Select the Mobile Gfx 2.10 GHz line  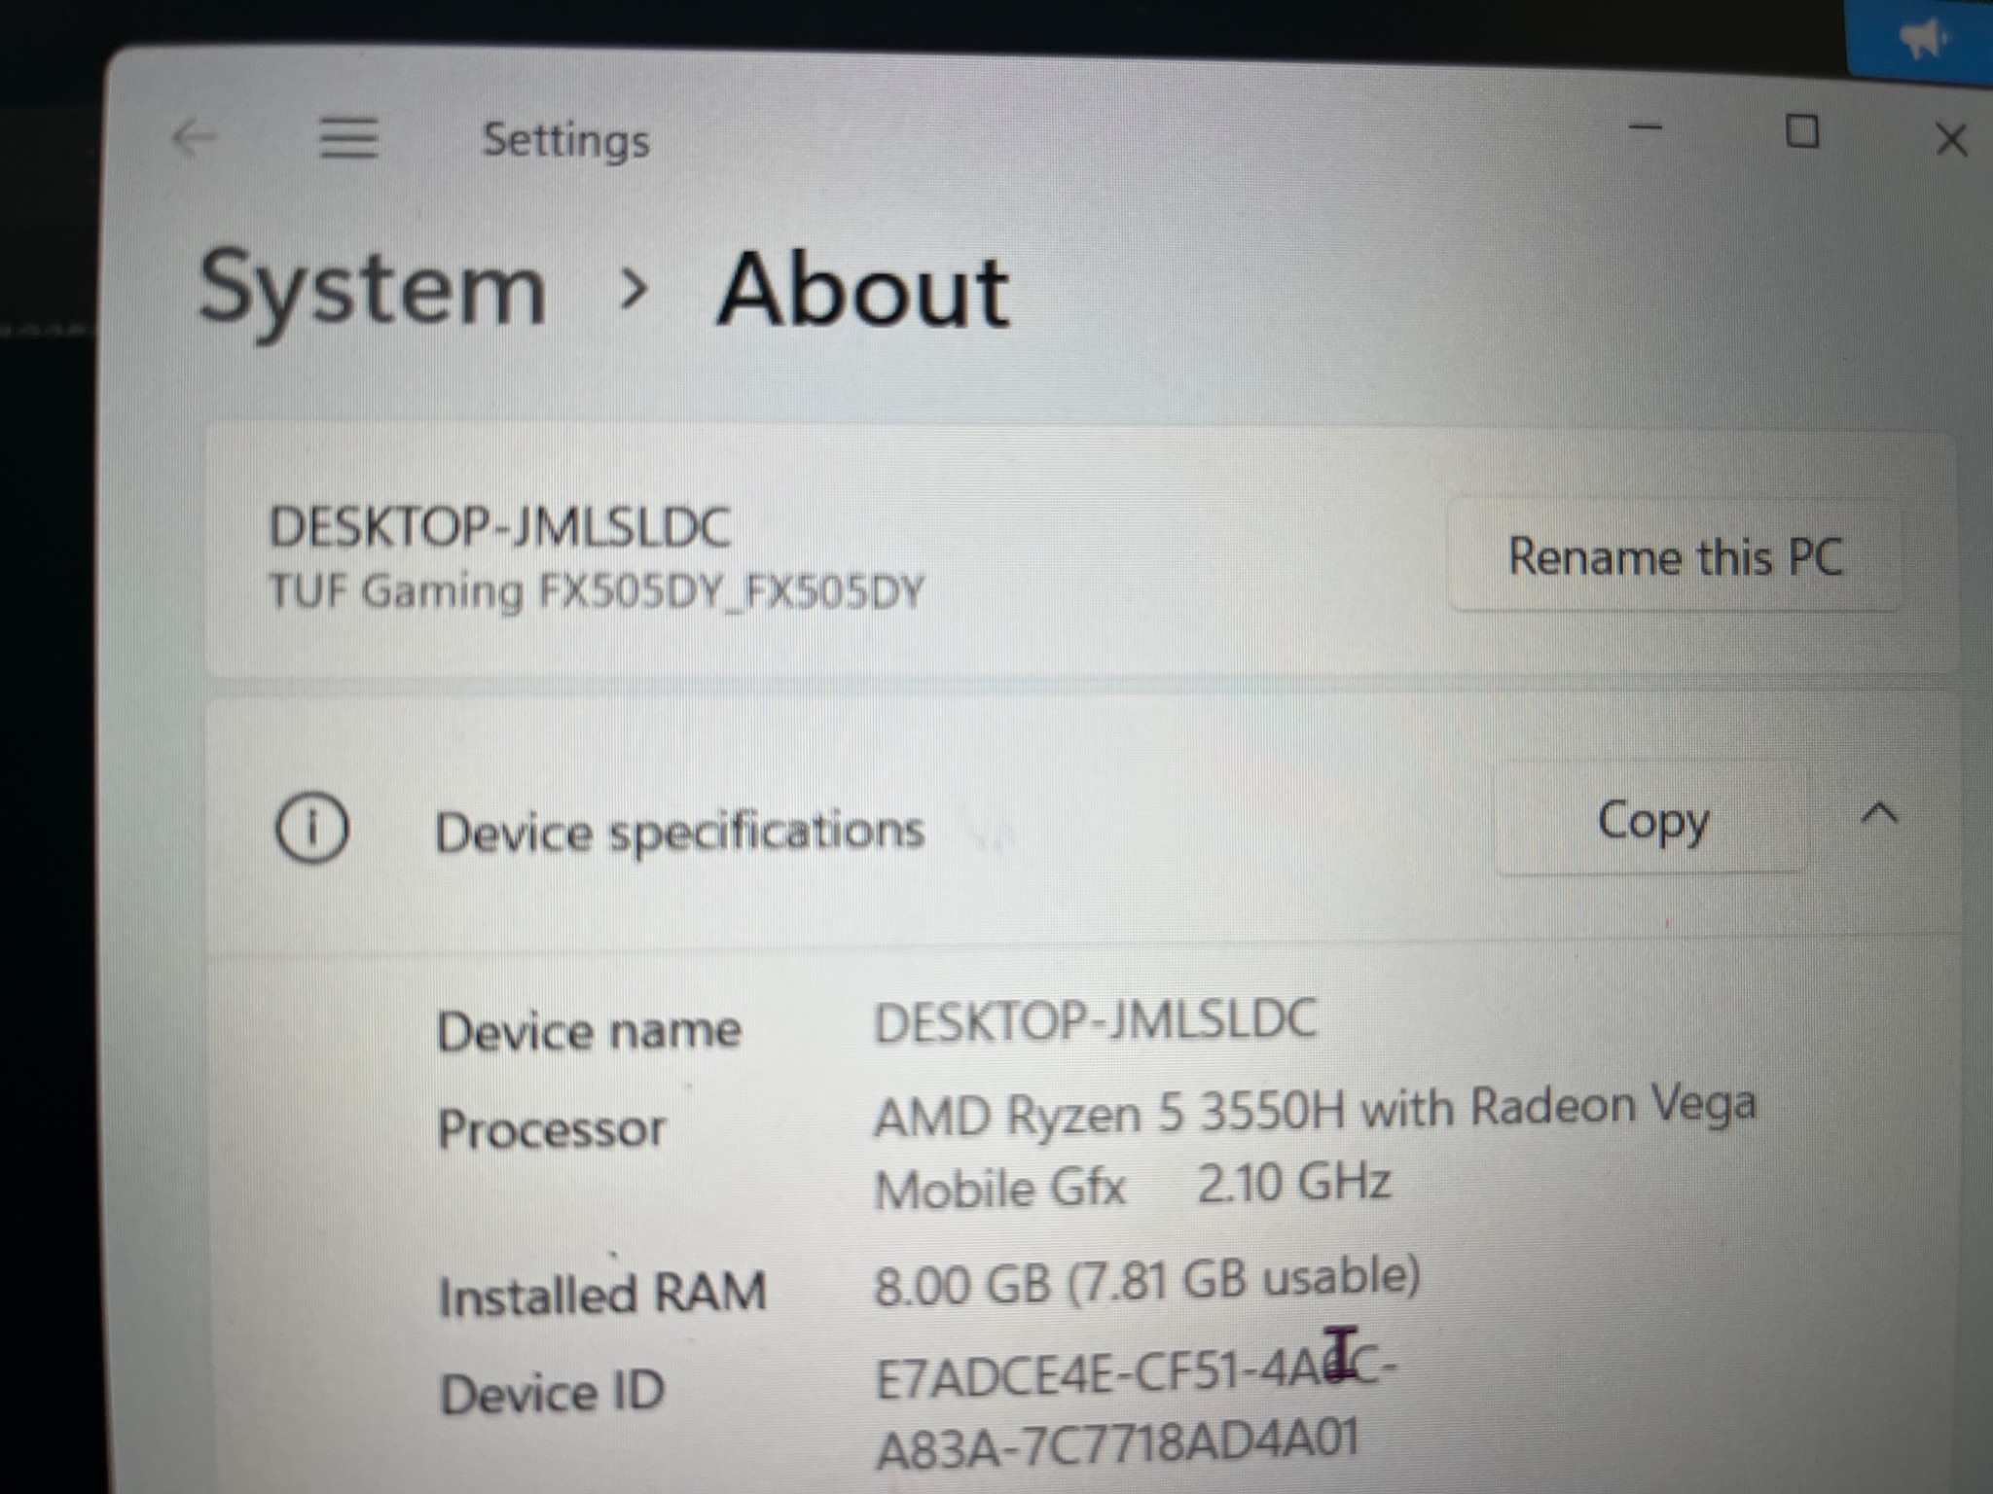(1132, 1186)
